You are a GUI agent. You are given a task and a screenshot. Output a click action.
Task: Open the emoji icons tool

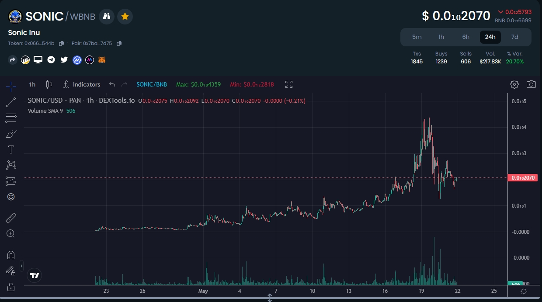pos(11,197)
